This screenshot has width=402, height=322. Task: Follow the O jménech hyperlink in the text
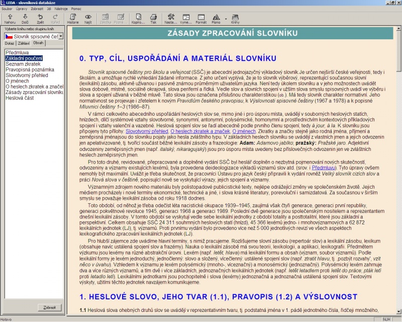[244, 131]
